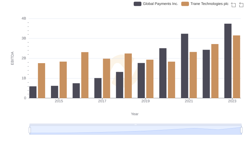The image size is (247, 142).
Task: Click the Global Payments Inc. legend color swatch
Action: pos(137,4)
